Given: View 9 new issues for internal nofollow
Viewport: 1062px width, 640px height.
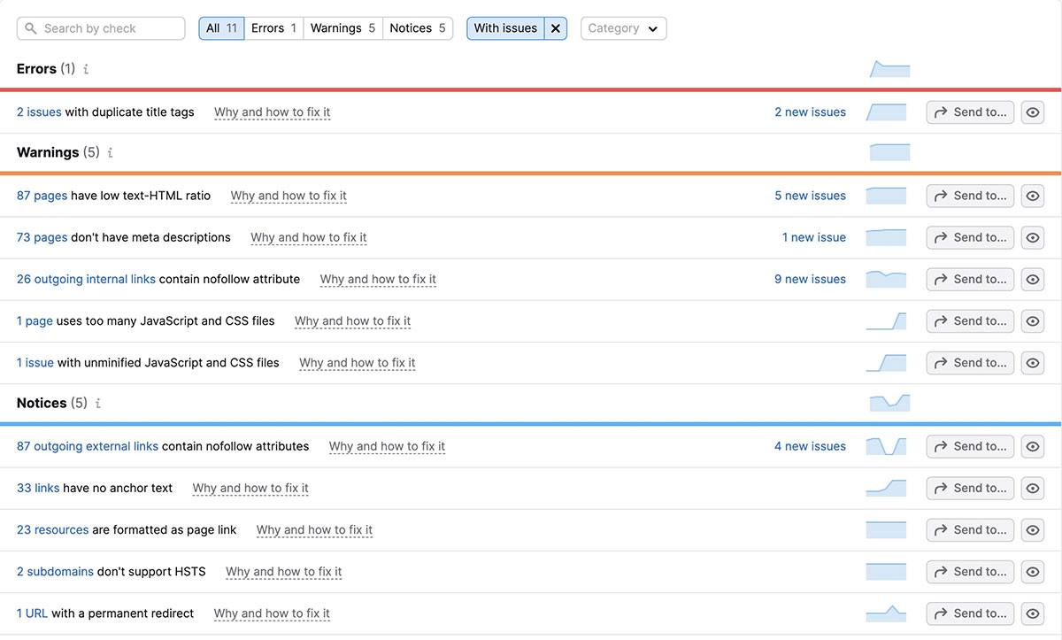Looking at the screenshot, I should pos(810,279).
